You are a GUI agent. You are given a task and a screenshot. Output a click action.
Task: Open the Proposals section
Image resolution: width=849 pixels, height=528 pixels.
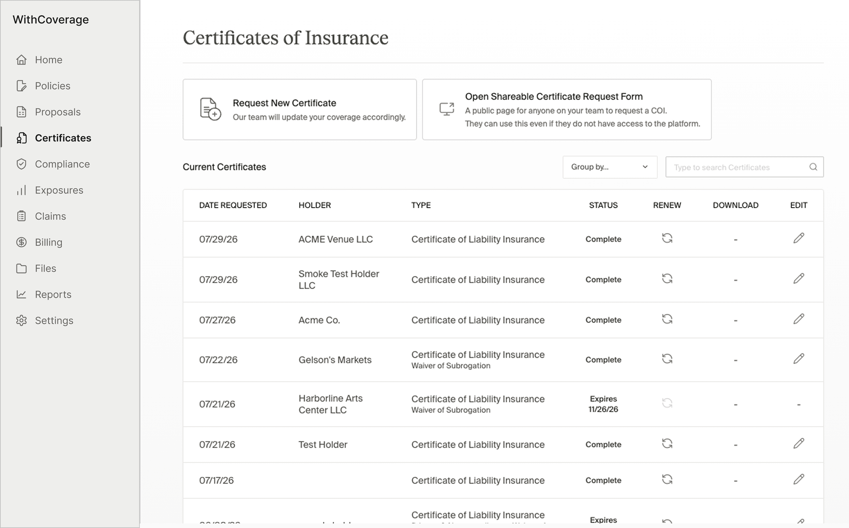coord(58,112)
